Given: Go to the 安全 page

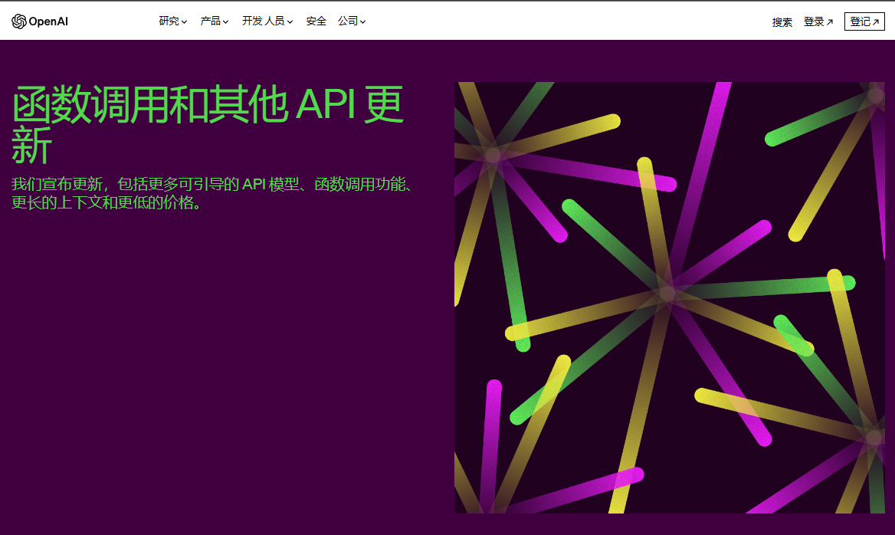Looking at the screenshot, I should point(316,21).
